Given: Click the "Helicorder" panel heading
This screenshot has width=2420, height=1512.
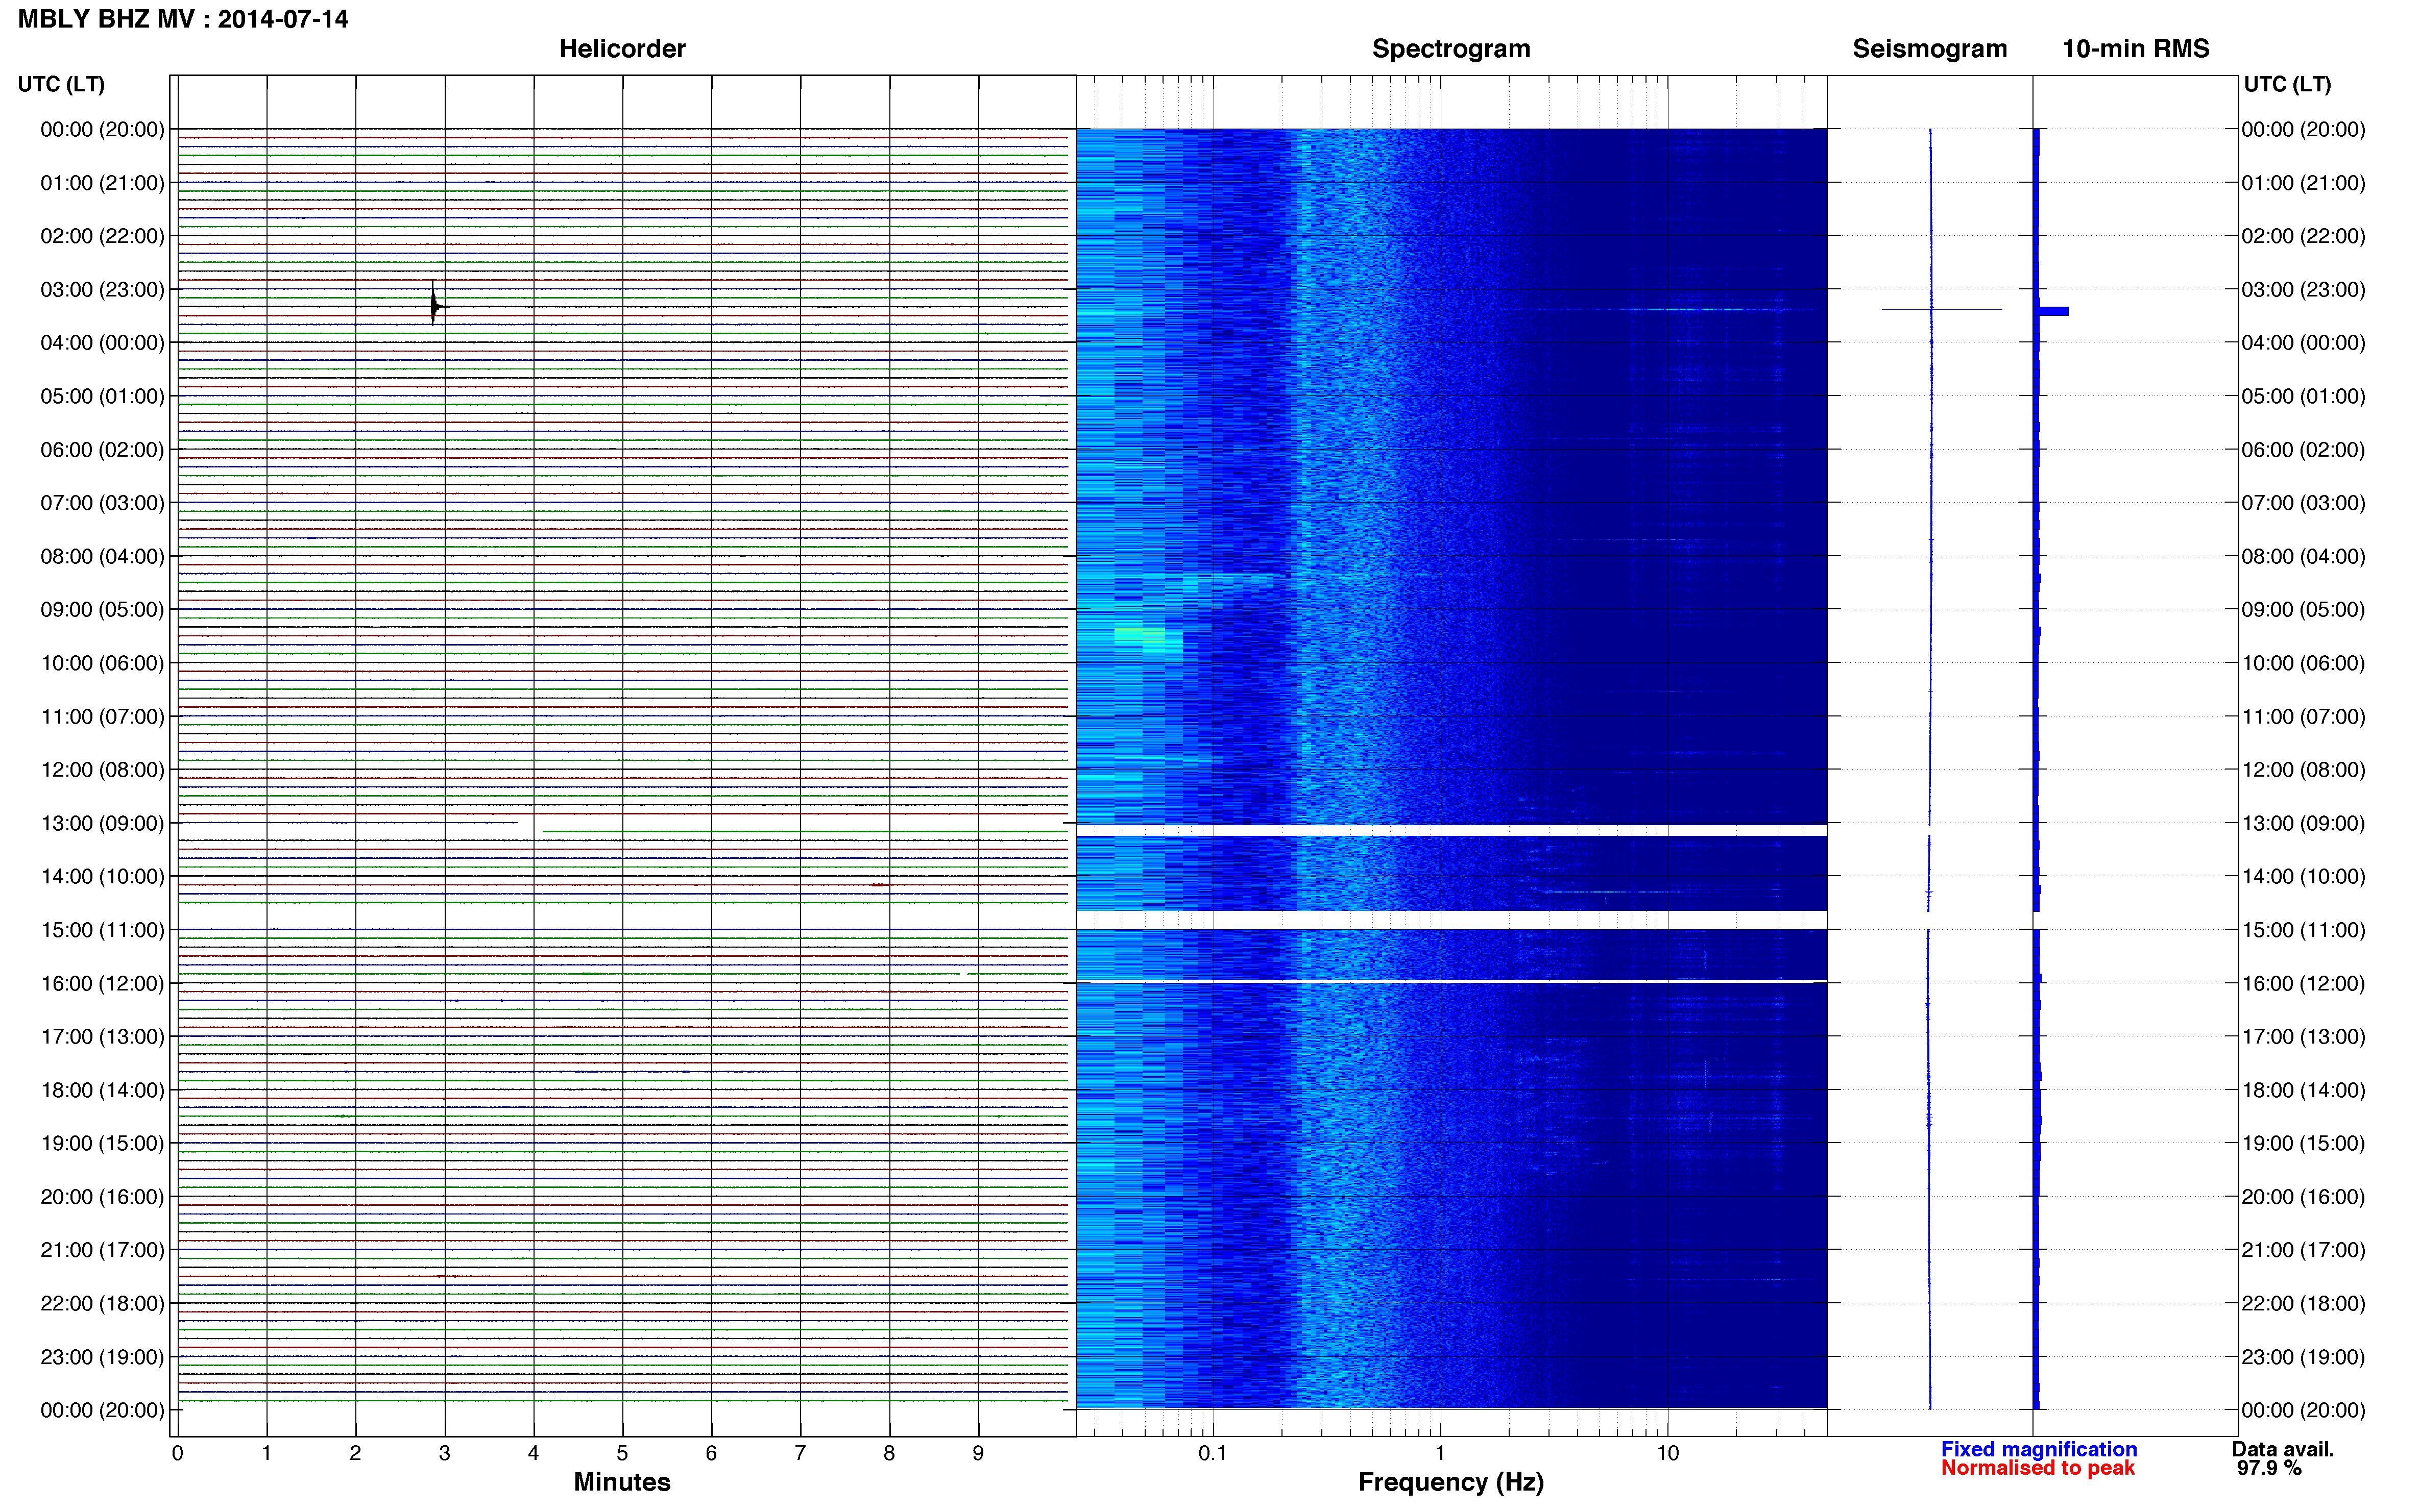Looking at the screenshot, I should (621, 49).
